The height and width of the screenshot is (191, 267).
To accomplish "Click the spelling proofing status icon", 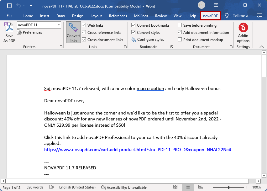I will (51, 187).
